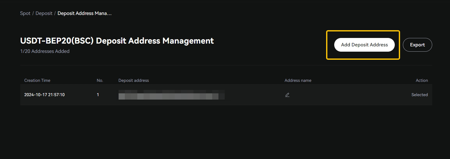Screen dimensions: 450x159
Task: Click the Deposit address column header
Action: [x=134, y=80]
